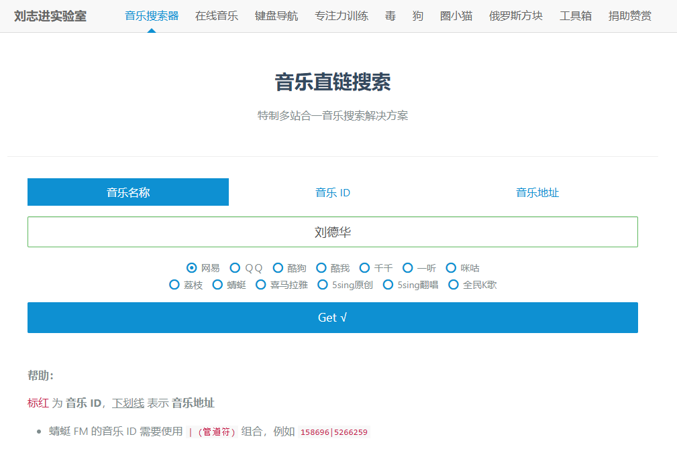Select the 一听 radio option

[407, 268]
